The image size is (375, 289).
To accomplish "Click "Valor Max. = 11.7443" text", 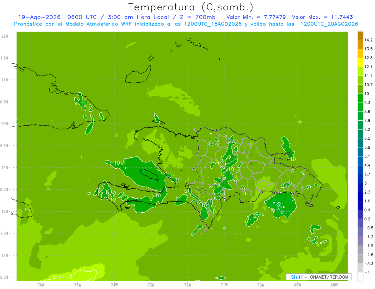I will tap(322, 17).
